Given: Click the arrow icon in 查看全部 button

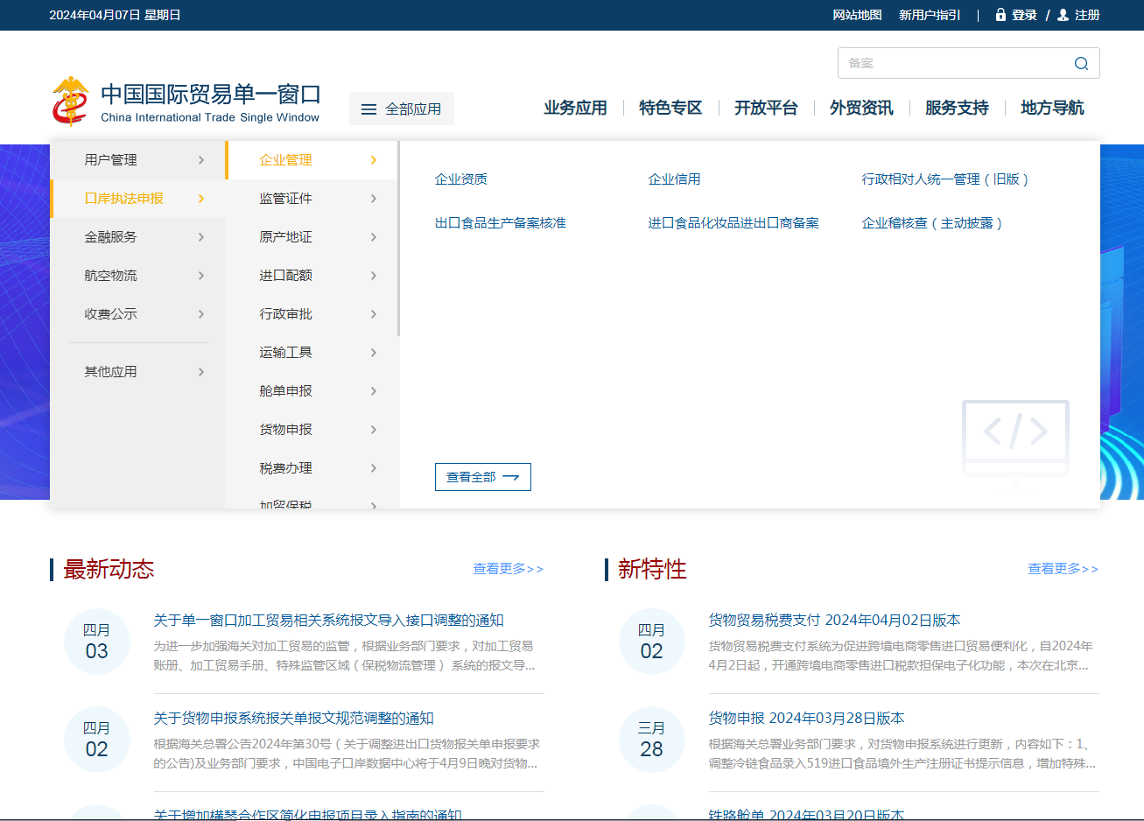Looking at the screenshot, I should 511,477.
